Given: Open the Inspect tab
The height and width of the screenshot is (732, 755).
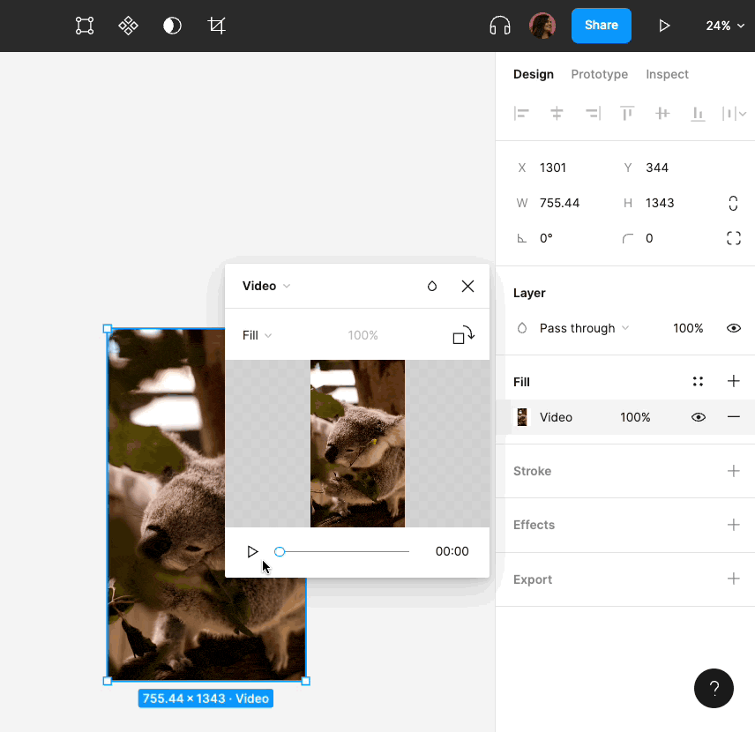Looking at the screenshot, I should 667,74.
